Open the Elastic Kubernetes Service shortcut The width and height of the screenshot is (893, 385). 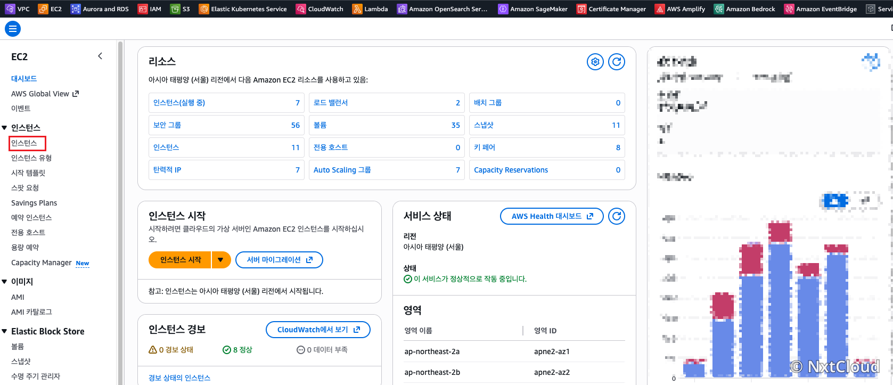point(243,9)
